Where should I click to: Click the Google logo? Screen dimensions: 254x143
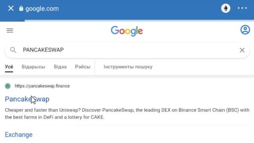tap(127, 31)
